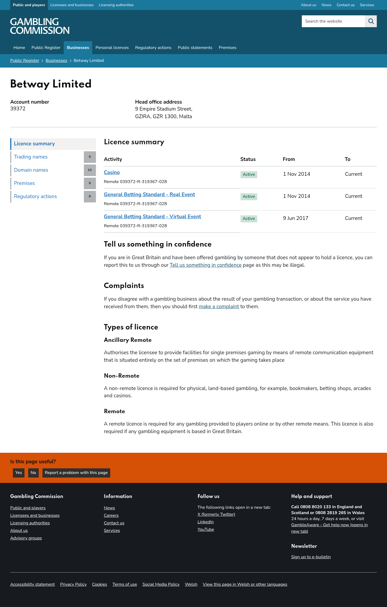
Task: View this page in other languages
Action: point(245,584)
